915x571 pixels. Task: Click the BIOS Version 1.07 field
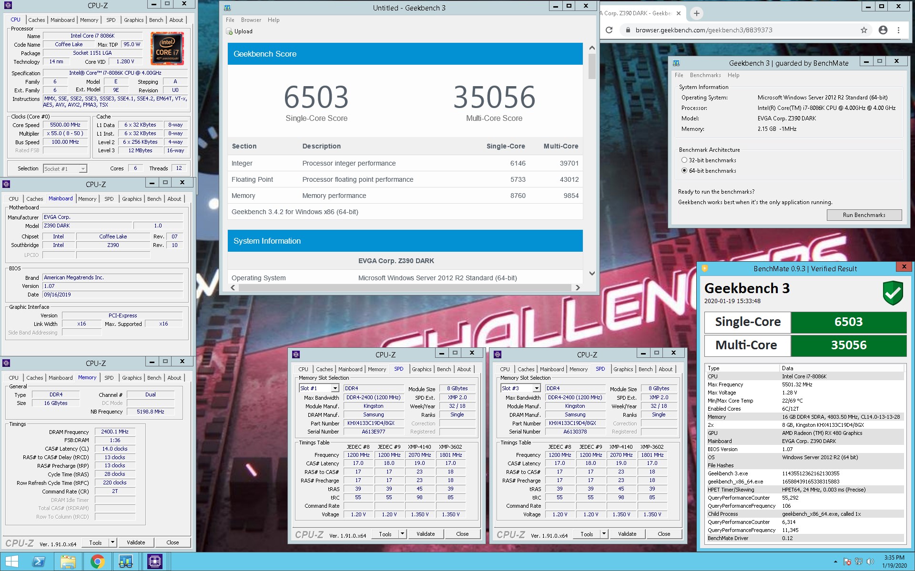113,286
